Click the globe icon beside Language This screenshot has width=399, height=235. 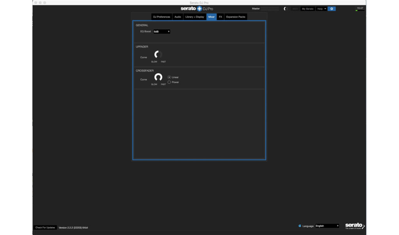tap(300, 226)
